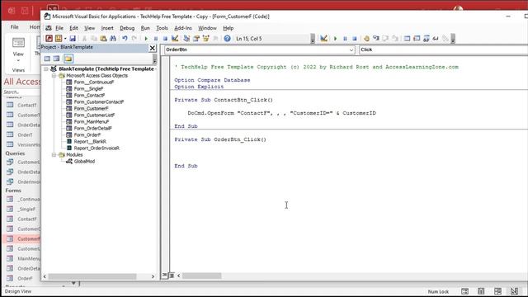The height and width of the screenshot is (297, 528).
Task: Click the Insert Module toolbar icon
Action: pyautogui.click(x=59, y=39)
